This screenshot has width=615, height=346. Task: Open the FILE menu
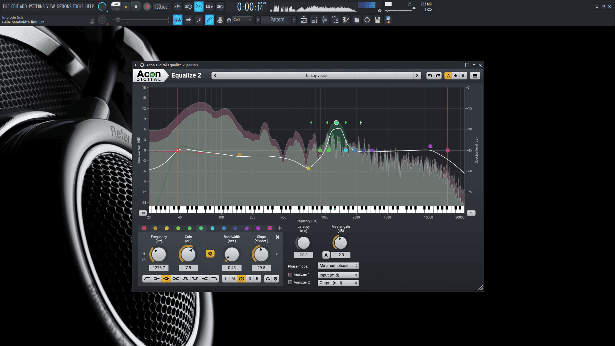pos(6,6)
